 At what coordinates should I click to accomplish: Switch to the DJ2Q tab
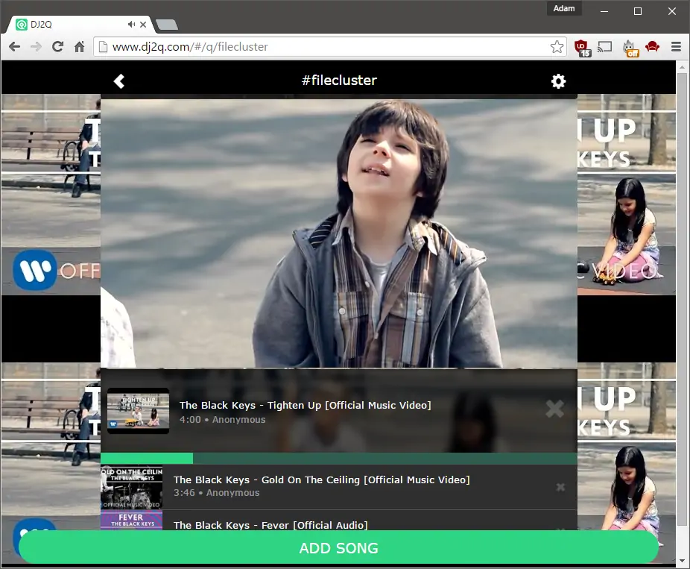click(x=79, y=24)
